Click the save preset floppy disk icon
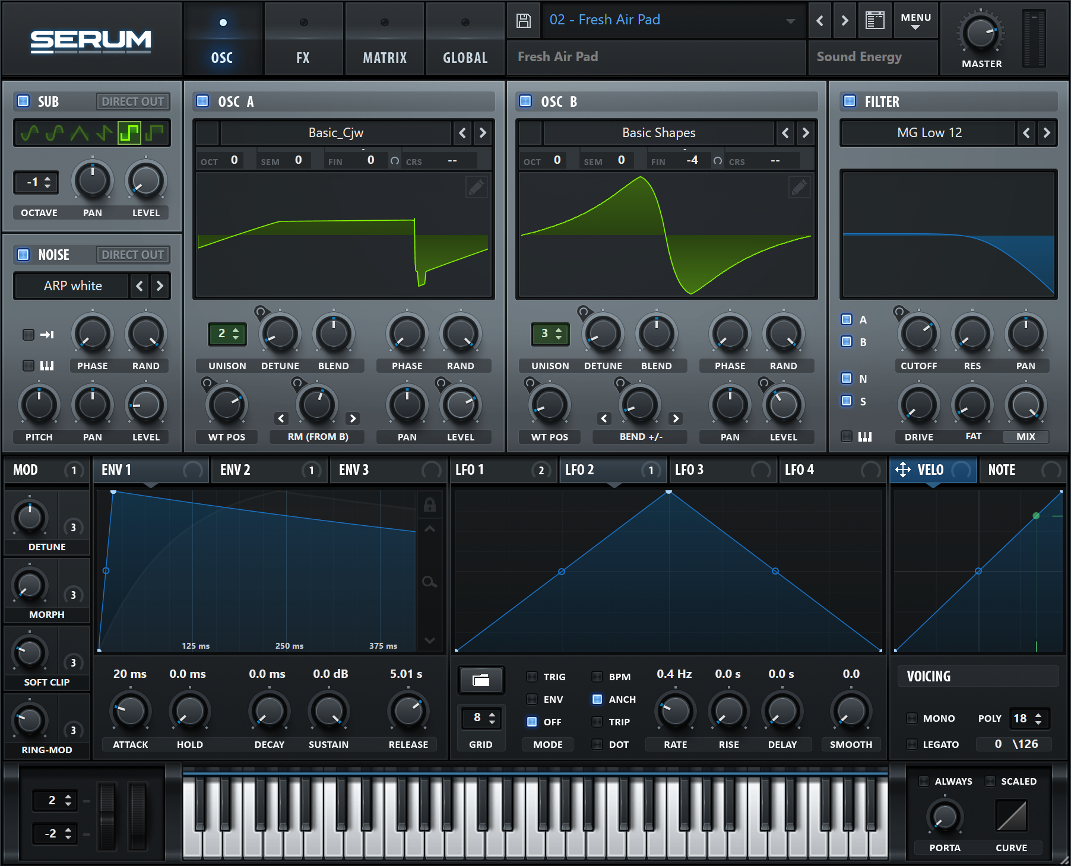Image resolution: width=1071 pixels, height=866 pixels. (523, 21)
